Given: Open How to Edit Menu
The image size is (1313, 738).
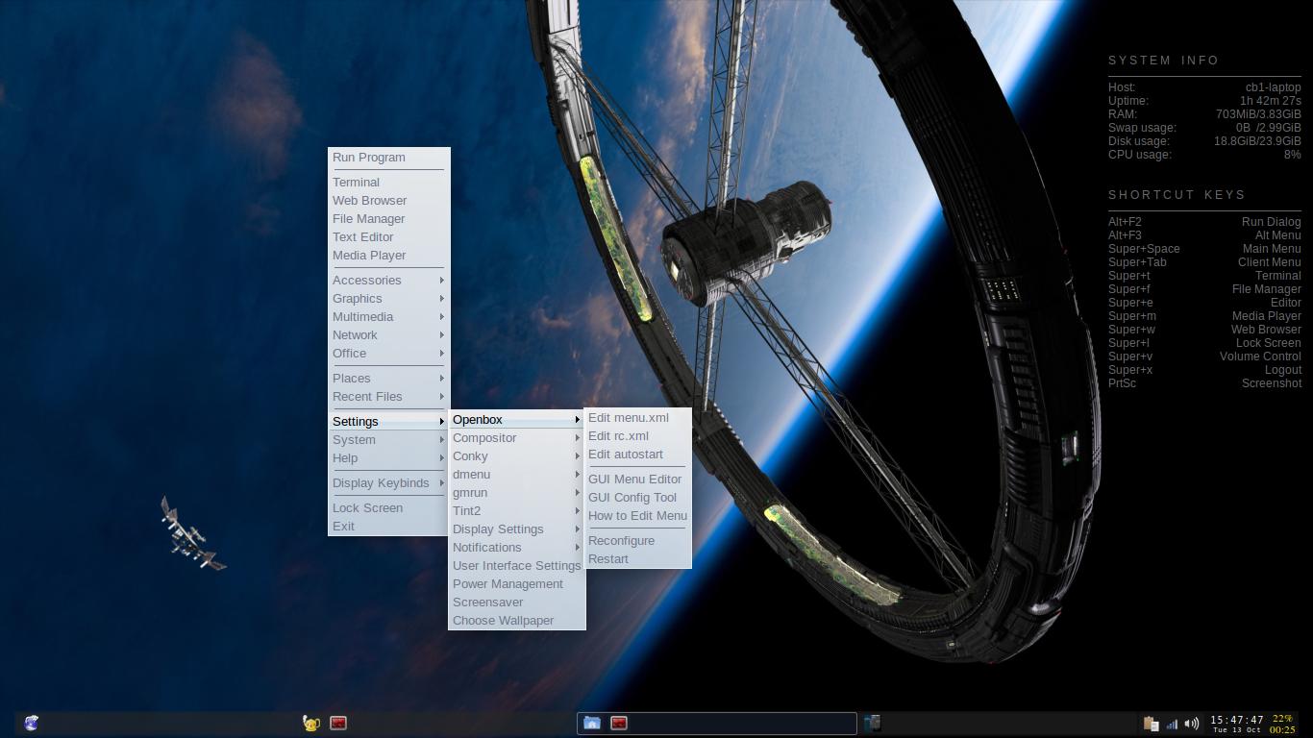Looking at the screenshot, I should pyautogui.click(x=638, y=516).
